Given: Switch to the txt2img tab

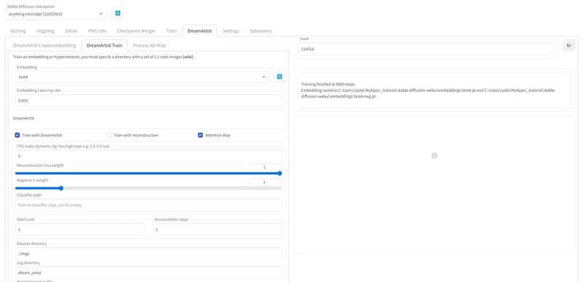Looking at the screenshot, I should (17, 31).
